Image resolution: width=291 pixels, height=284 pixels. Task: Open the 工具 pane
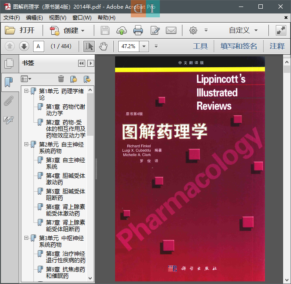click(x=200, y=46)
